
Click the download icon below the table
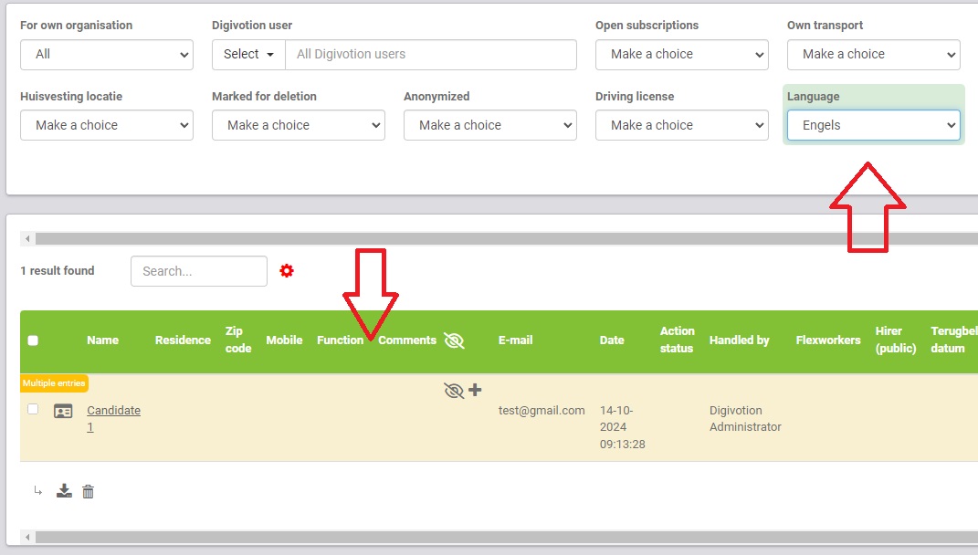[x=64, y=492]
